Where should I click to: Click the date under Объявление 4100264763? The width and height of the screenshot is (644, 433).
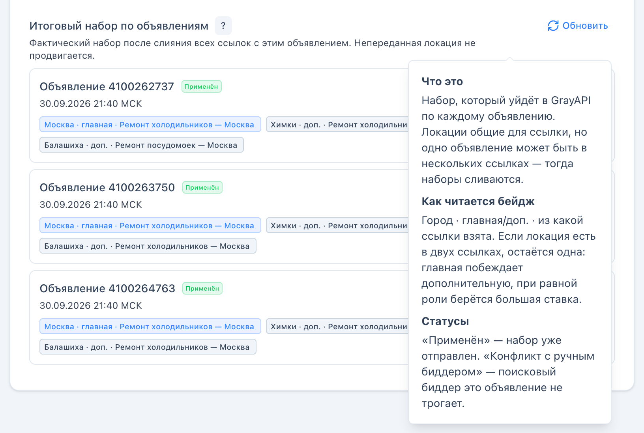pos(91,306)
